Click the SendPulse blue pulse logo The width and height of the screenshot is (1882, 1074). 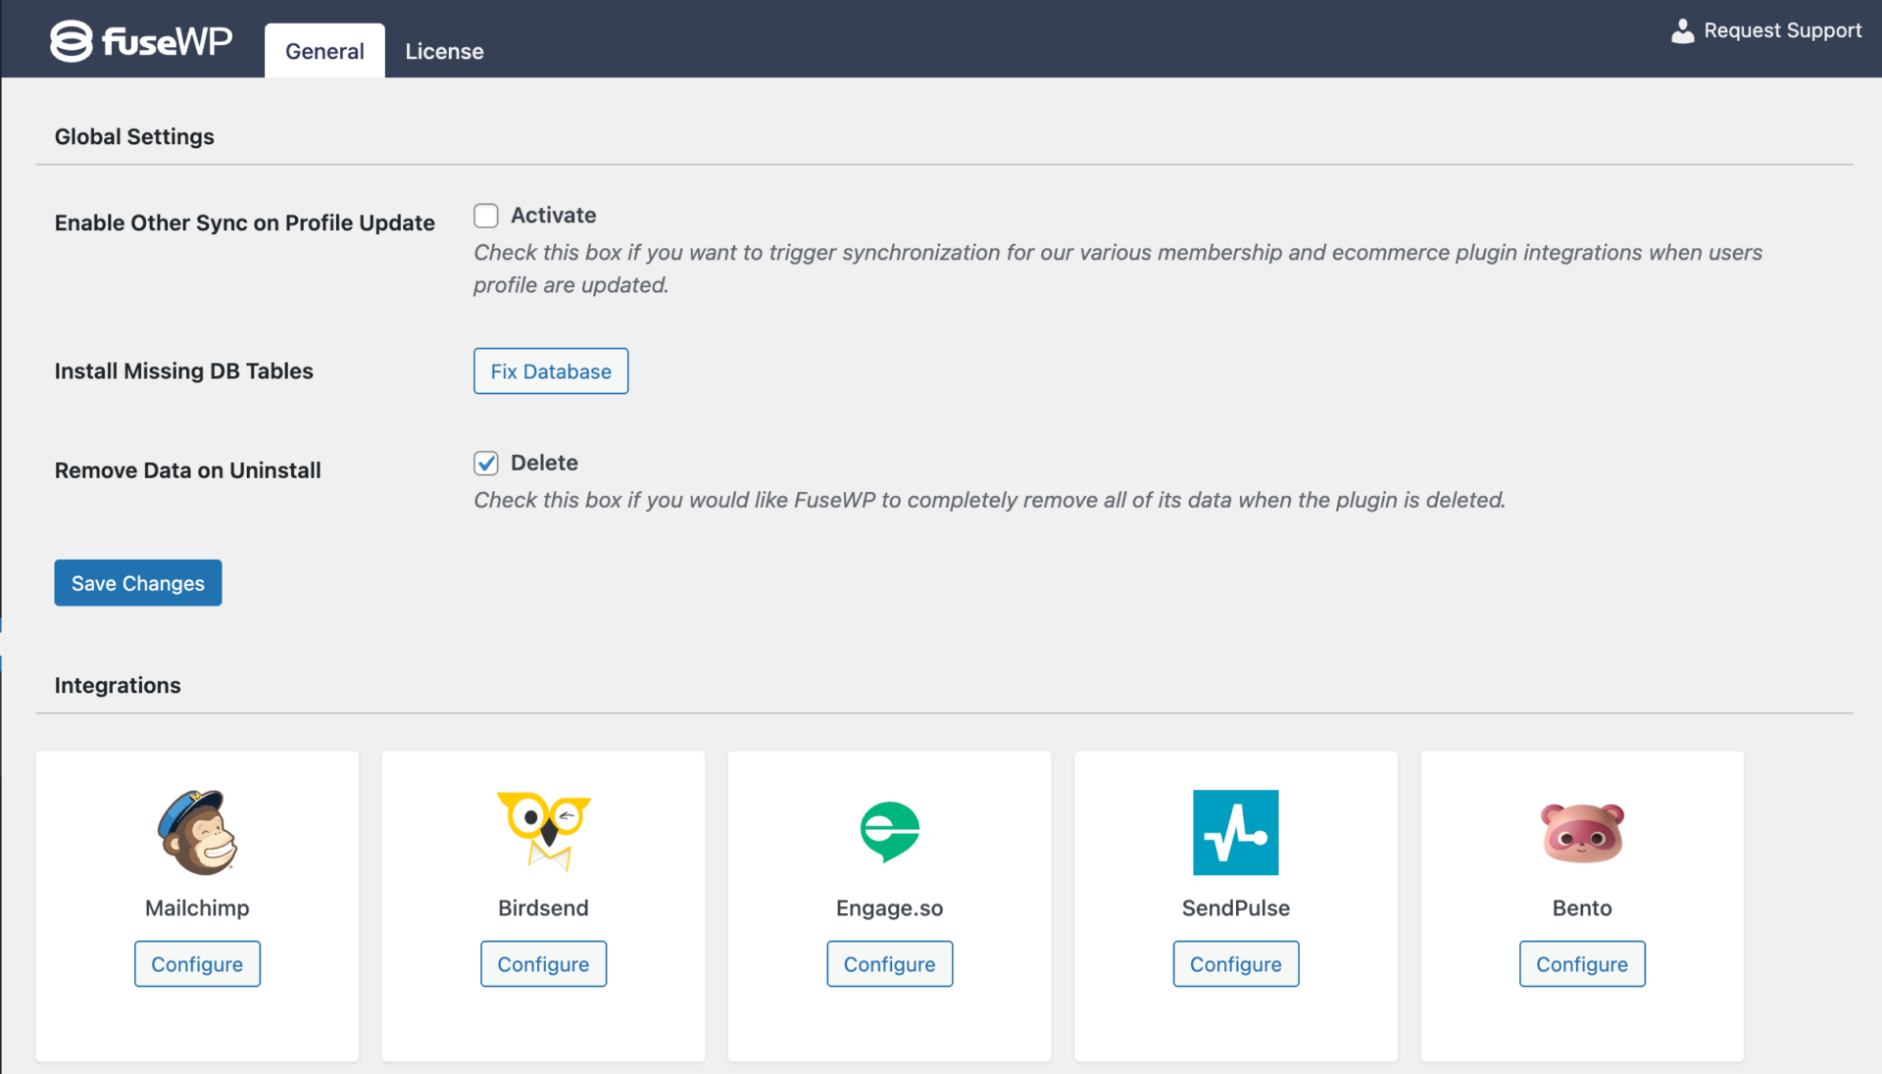1235,832
